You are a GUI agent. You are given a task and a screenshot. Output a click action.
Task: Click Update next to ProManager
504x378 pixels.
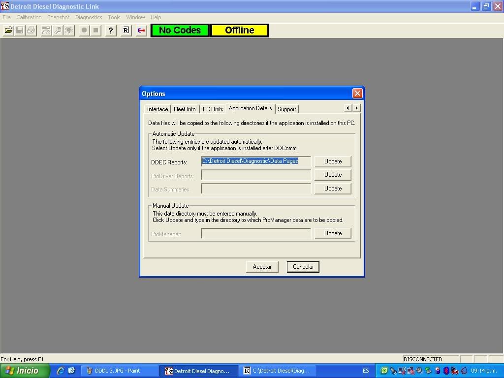click(x=333, y=233)
